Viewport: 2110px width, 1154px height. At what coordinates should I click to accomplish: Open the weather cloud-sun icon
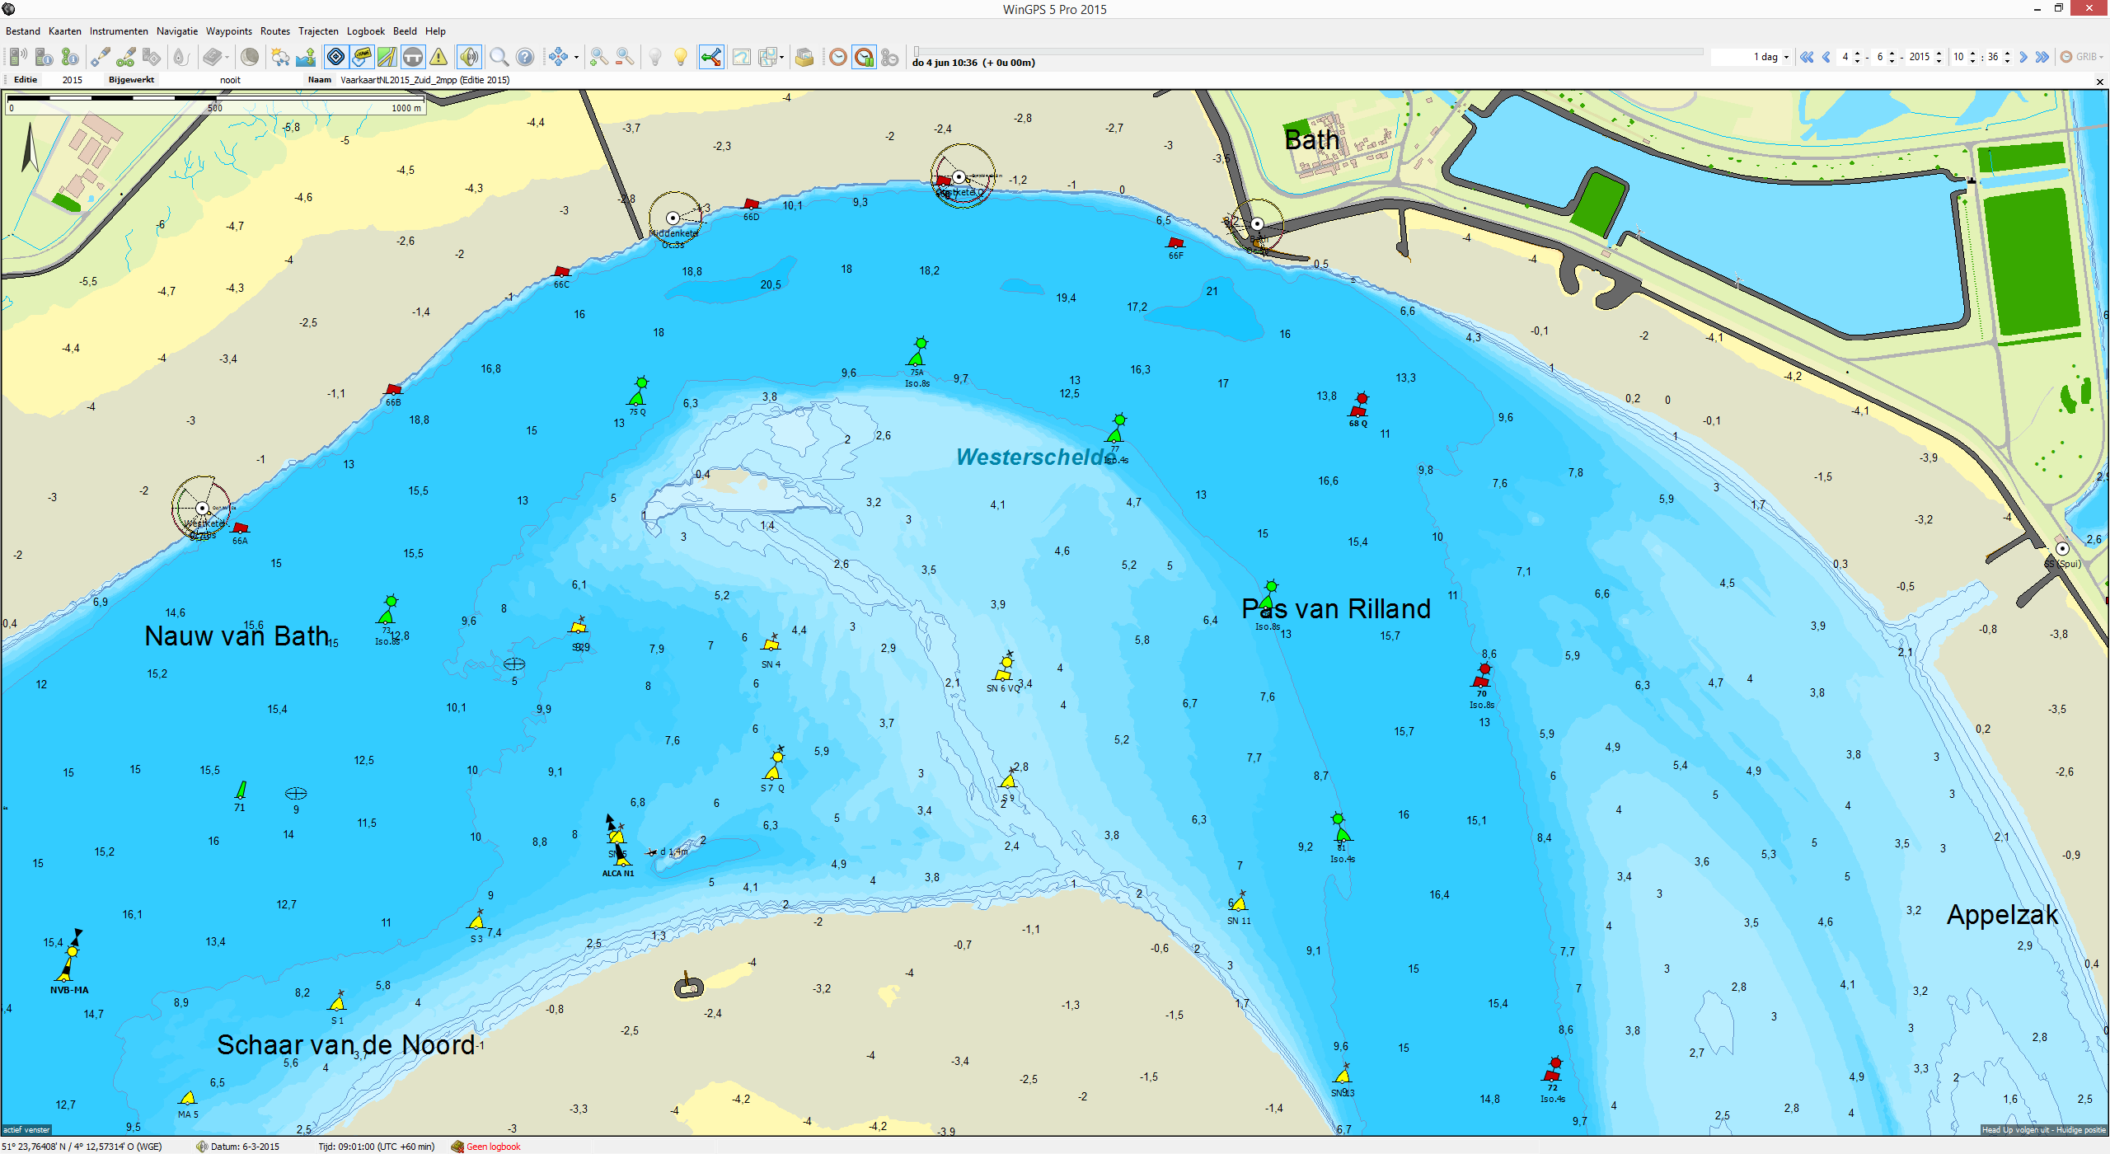point(280,57)
